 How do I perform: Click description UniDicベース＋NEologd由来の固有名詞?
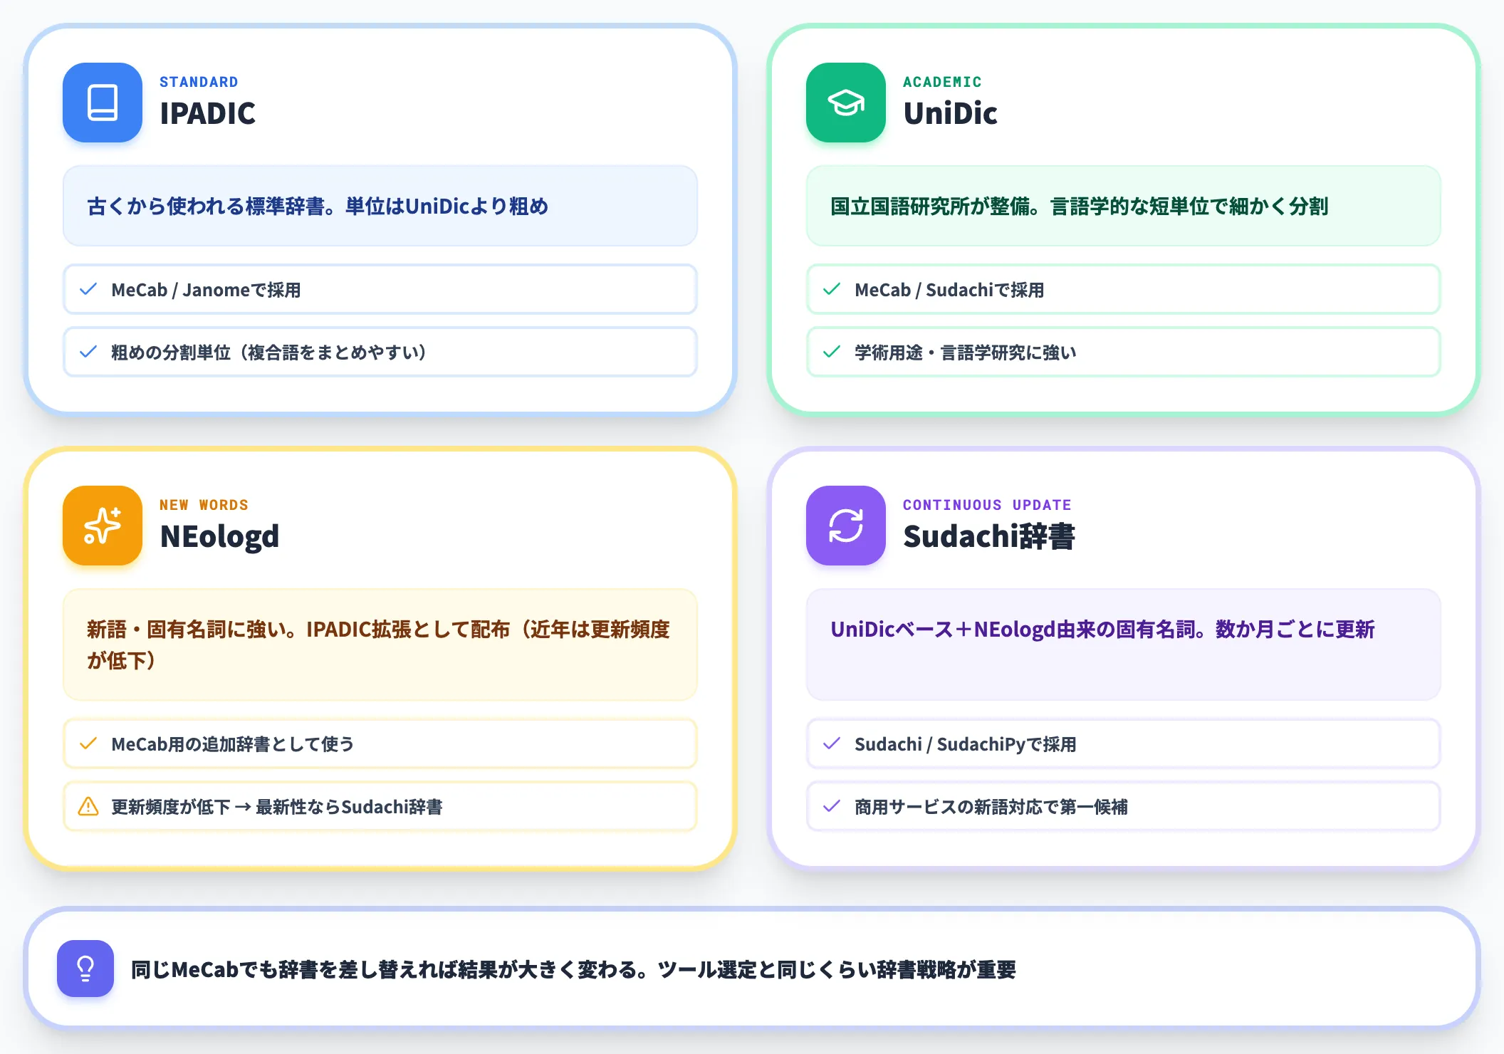1102,630
